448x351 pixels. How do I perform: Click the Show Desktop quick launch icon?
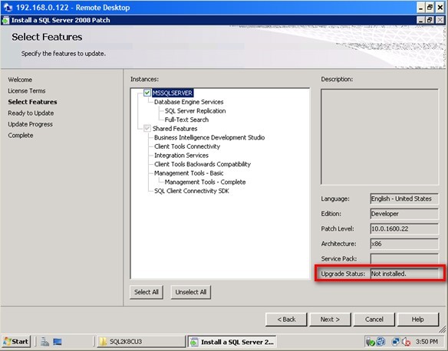(58, 342)
